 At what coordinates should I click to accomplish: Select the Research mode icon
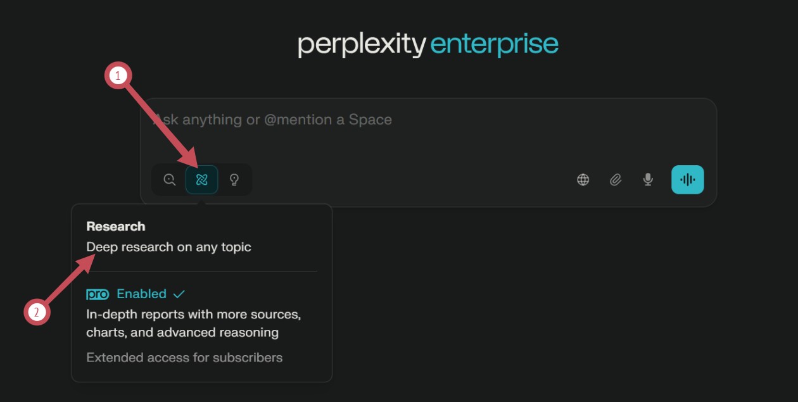point(202,180)
